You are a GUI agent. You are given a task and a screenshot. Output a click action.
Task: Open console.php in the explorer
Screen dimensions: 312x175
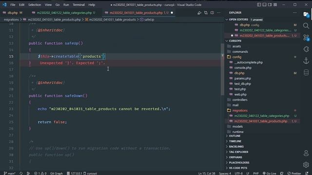point(262,68)
